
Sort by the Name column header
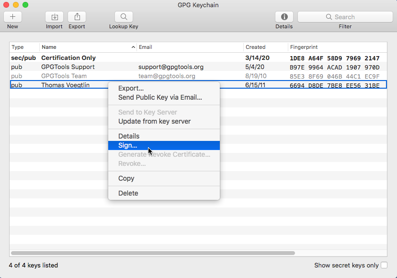pyautogui.click(x=88, y=47)
